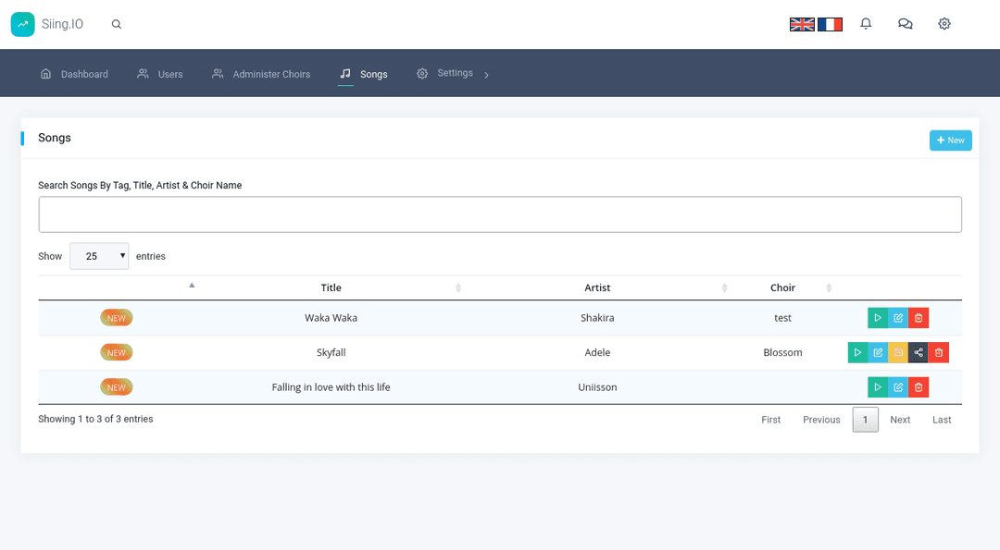This screenshot has height=550, width=1000.
Task: Click the New button to add a song
Action: click(x=950, y=141)
